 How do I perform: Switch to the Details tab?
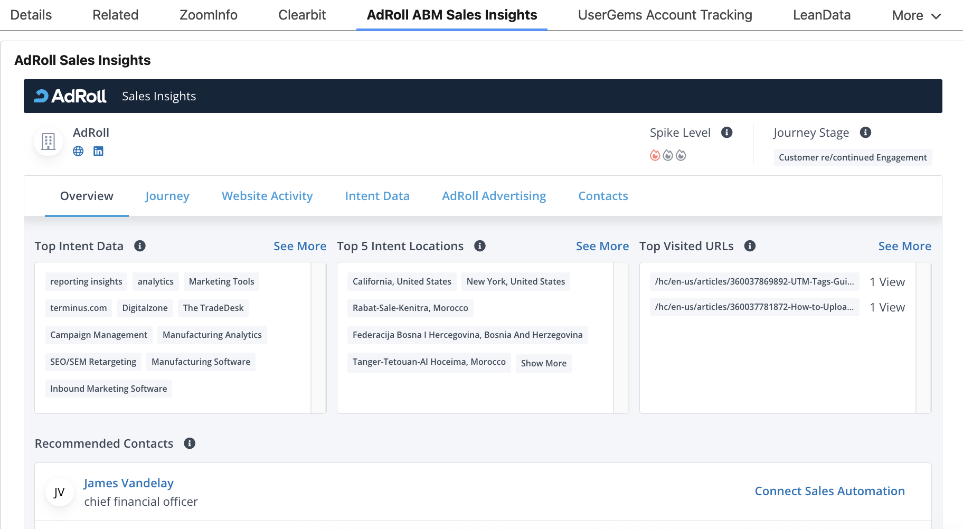tap(31, 15)
